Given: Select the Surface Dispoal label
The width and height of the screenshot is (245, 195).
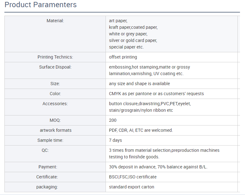Looking at the screenshot, I should point(55,67).
